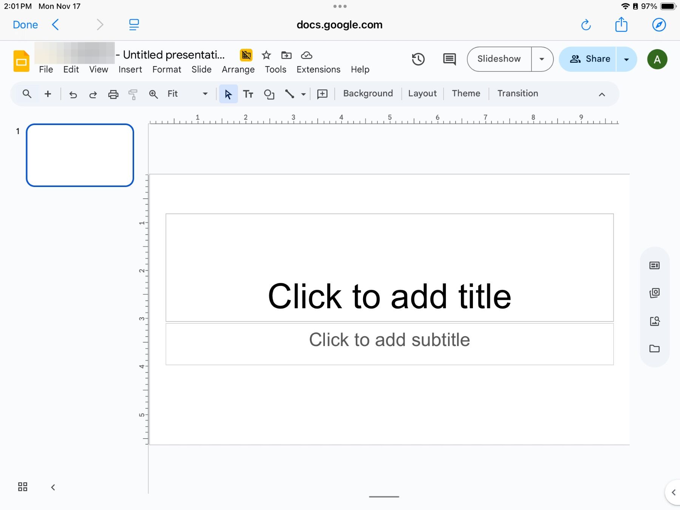Viewport: 680px width, 510px height.
Task: Open the line type dropdown arrow
Action: 303,94
